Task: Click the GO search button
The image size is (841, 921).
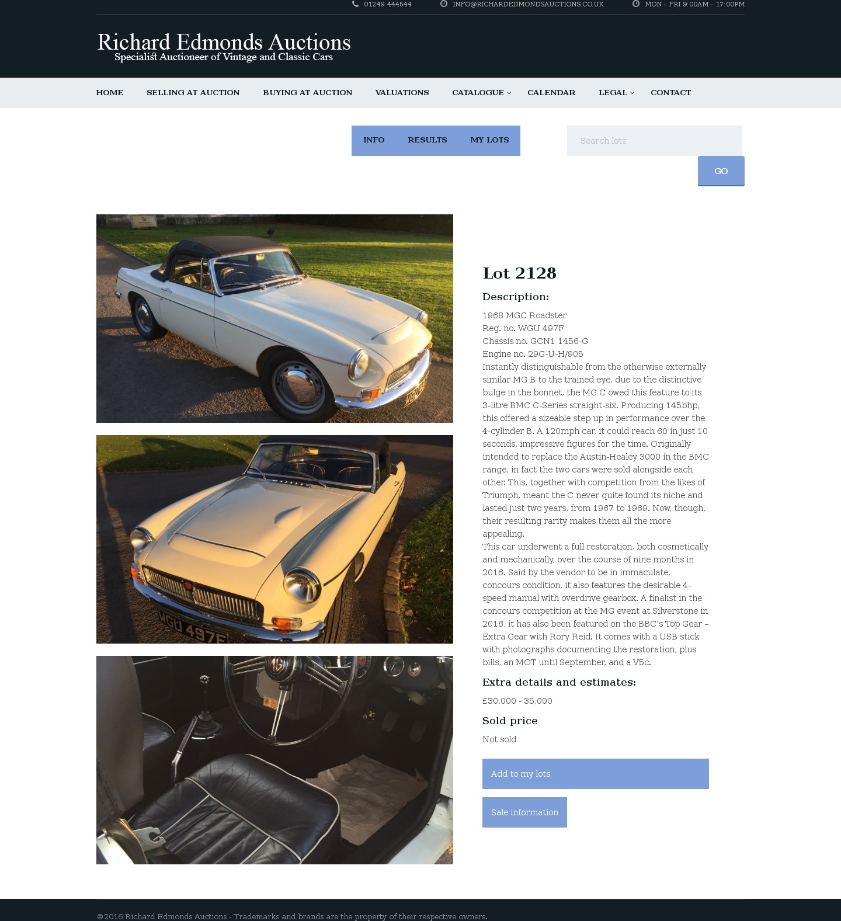Action: [721, 171]
